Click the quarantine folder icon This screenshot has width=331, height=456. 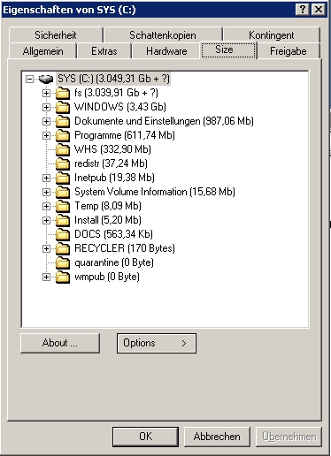coord(63,262)
